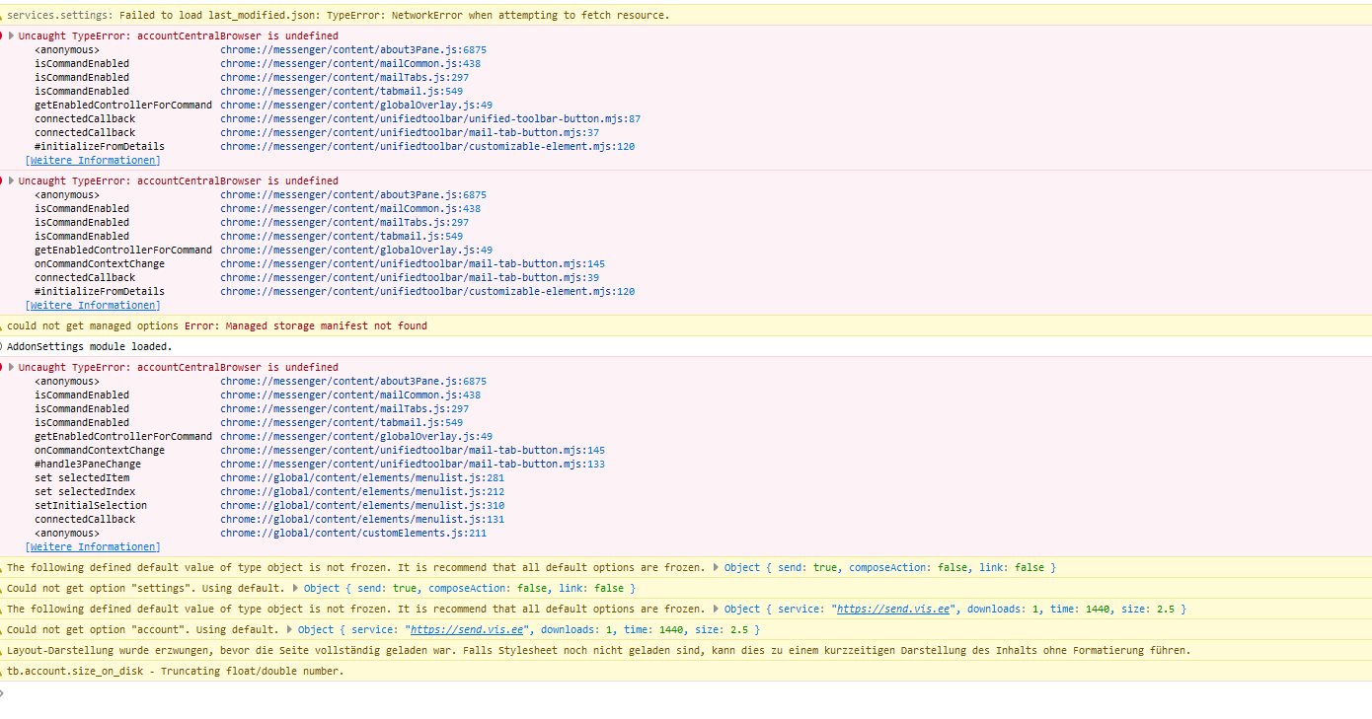Open the unified-toolbar-button.mjs:87 source link
The width and height of the screenshot is (1372, 719).
click(430, 118)
